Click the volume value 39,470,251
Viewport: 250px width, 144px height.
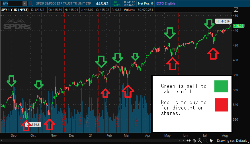pyautogui.click(x=146, y=10)
